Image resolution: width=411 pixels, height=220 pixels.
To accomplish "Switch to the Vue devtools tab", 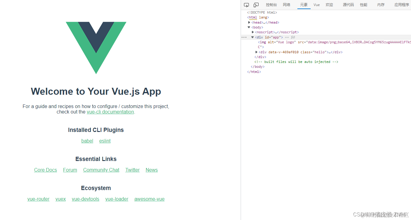I will [316, 5].
